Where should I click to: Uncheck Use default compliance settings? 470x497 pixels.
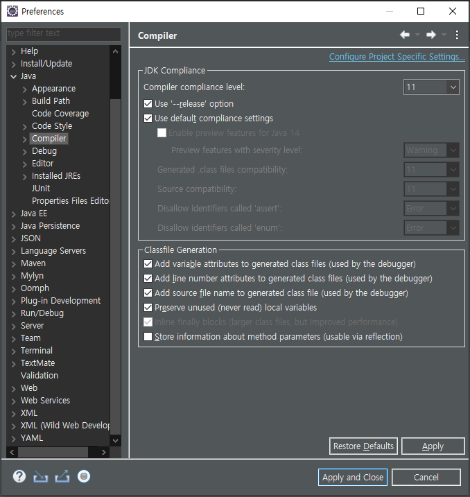[148, 119]
